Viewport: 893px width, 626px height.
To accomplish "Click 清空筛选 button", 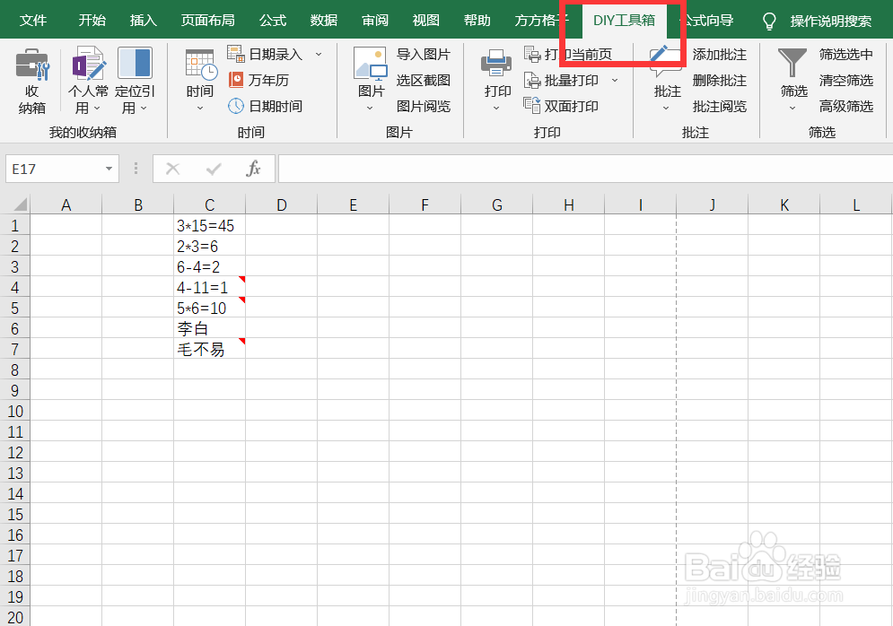I will click(845, 80).
